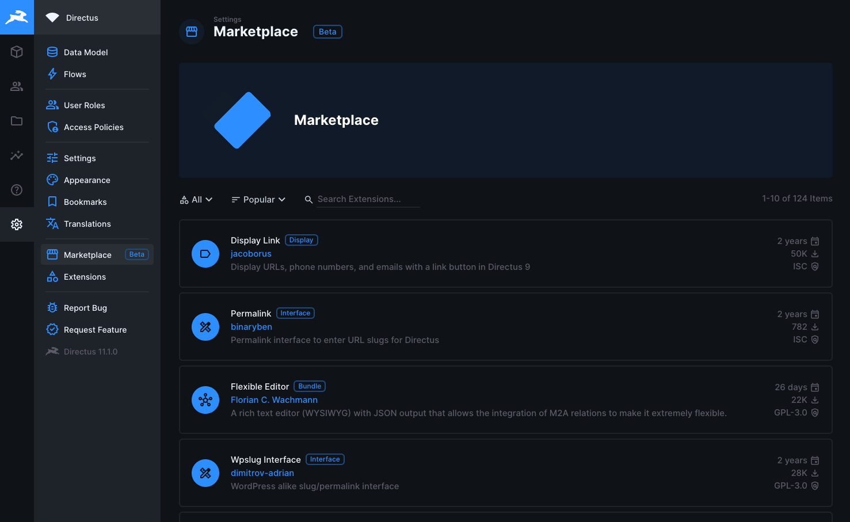Open Appearance settings page
This screenshot has width=850, height=522.
pyautogui.click(x=97, y=180)
